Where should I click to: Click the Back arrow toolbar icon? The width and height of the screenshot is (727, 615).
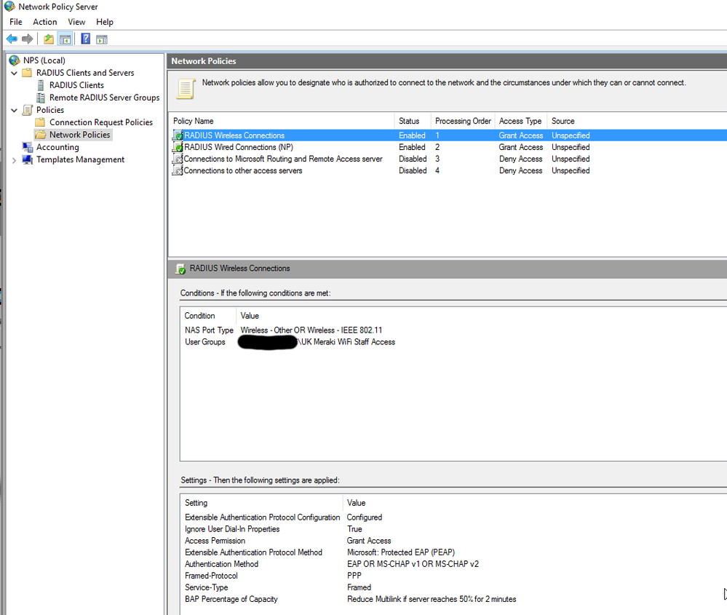(x=12, y=39)
